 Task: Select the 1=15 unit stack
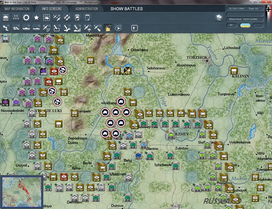click(60, 40)
